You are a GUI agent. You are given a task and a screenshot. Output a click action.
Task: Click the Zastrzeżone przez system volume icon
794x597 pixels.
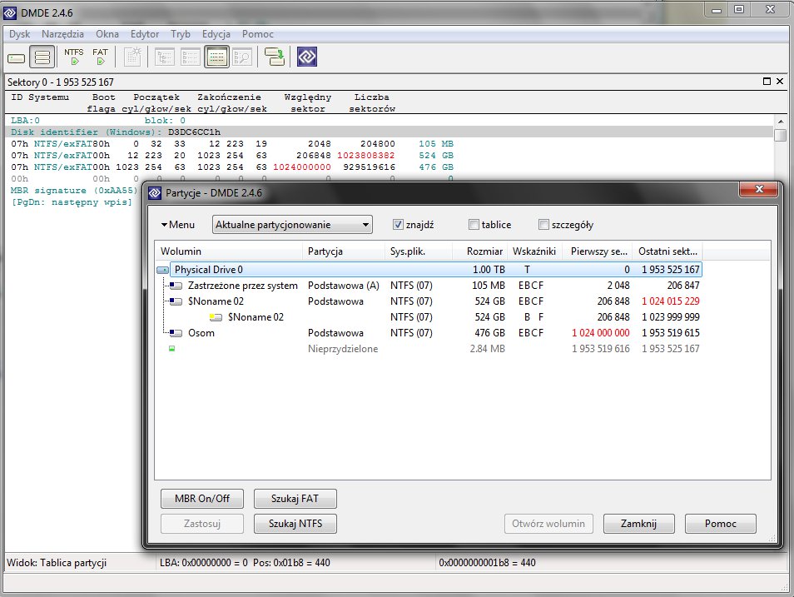pyautogui.click(x=176, y=286)
